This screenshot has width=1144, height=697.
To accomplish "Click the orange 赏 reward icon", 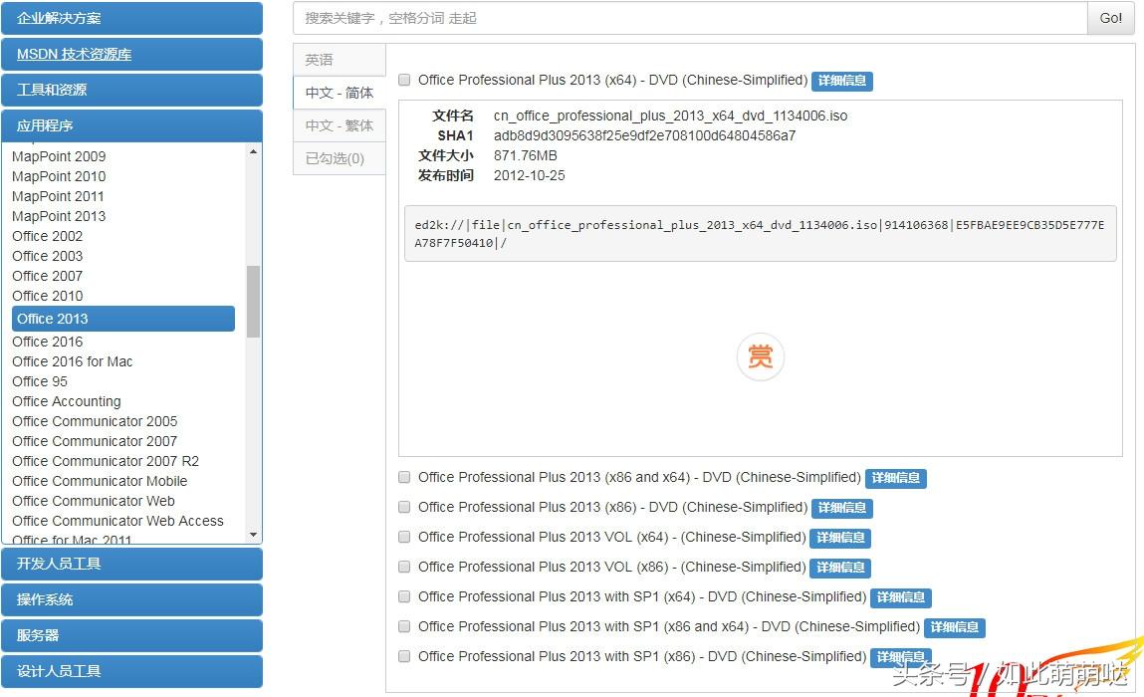I will tap(761, 356).
